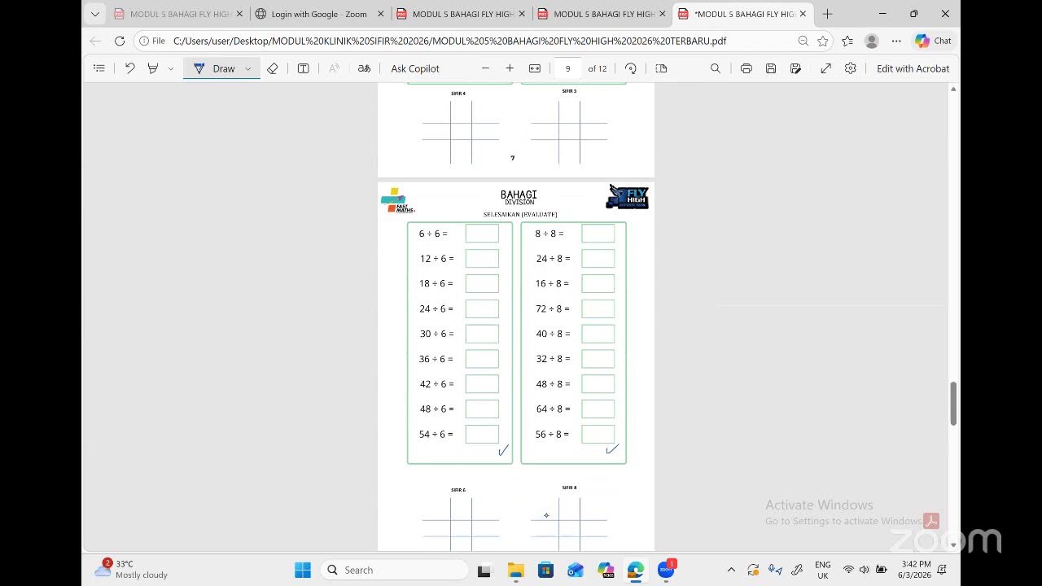The height and width of the screenshot is (586, 1042).
Task: Refresh the current page
Action: coord(120,41)
